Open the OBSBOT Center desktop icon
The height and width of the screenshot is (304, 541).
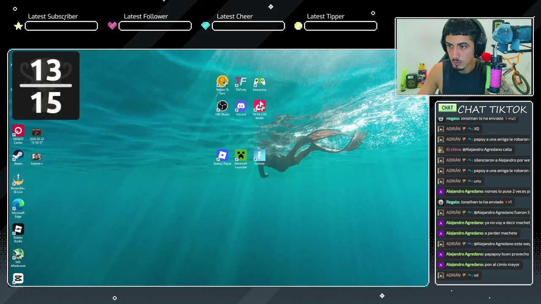tap(18, 134)
